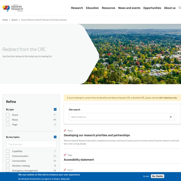Go to Home breadcrumb link

tap(5, 20)
